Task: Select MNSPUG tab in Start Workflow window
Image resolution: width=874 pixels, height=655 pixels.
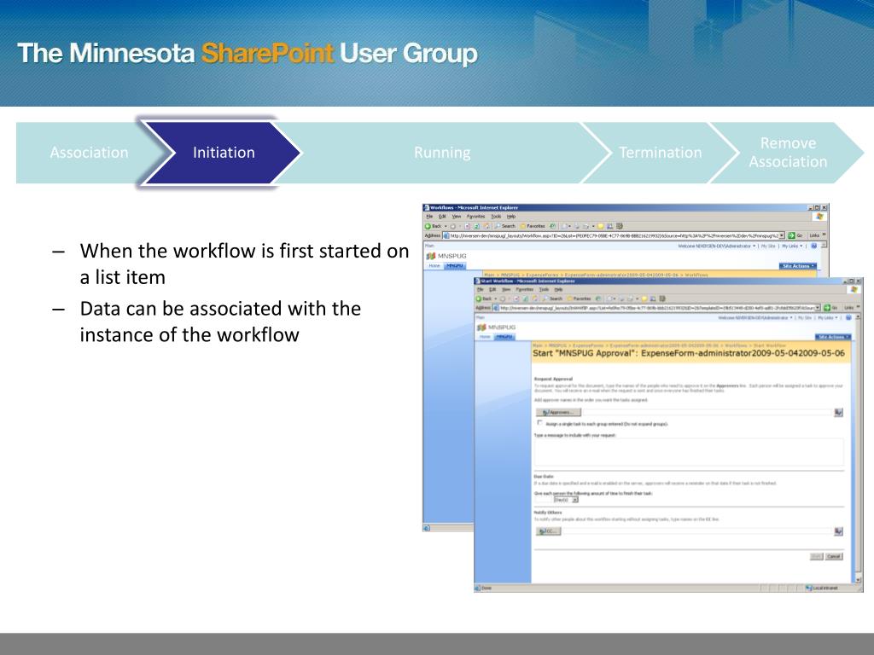Action: point(504,337)
